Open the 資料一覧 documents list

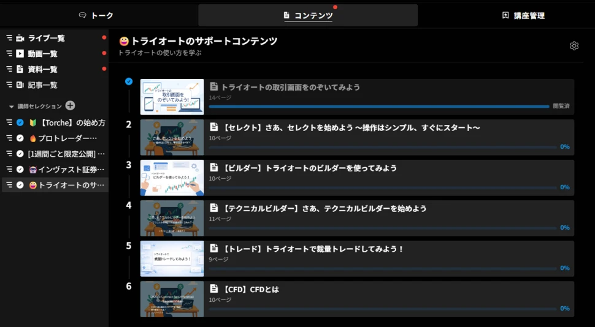coord(42,70)
